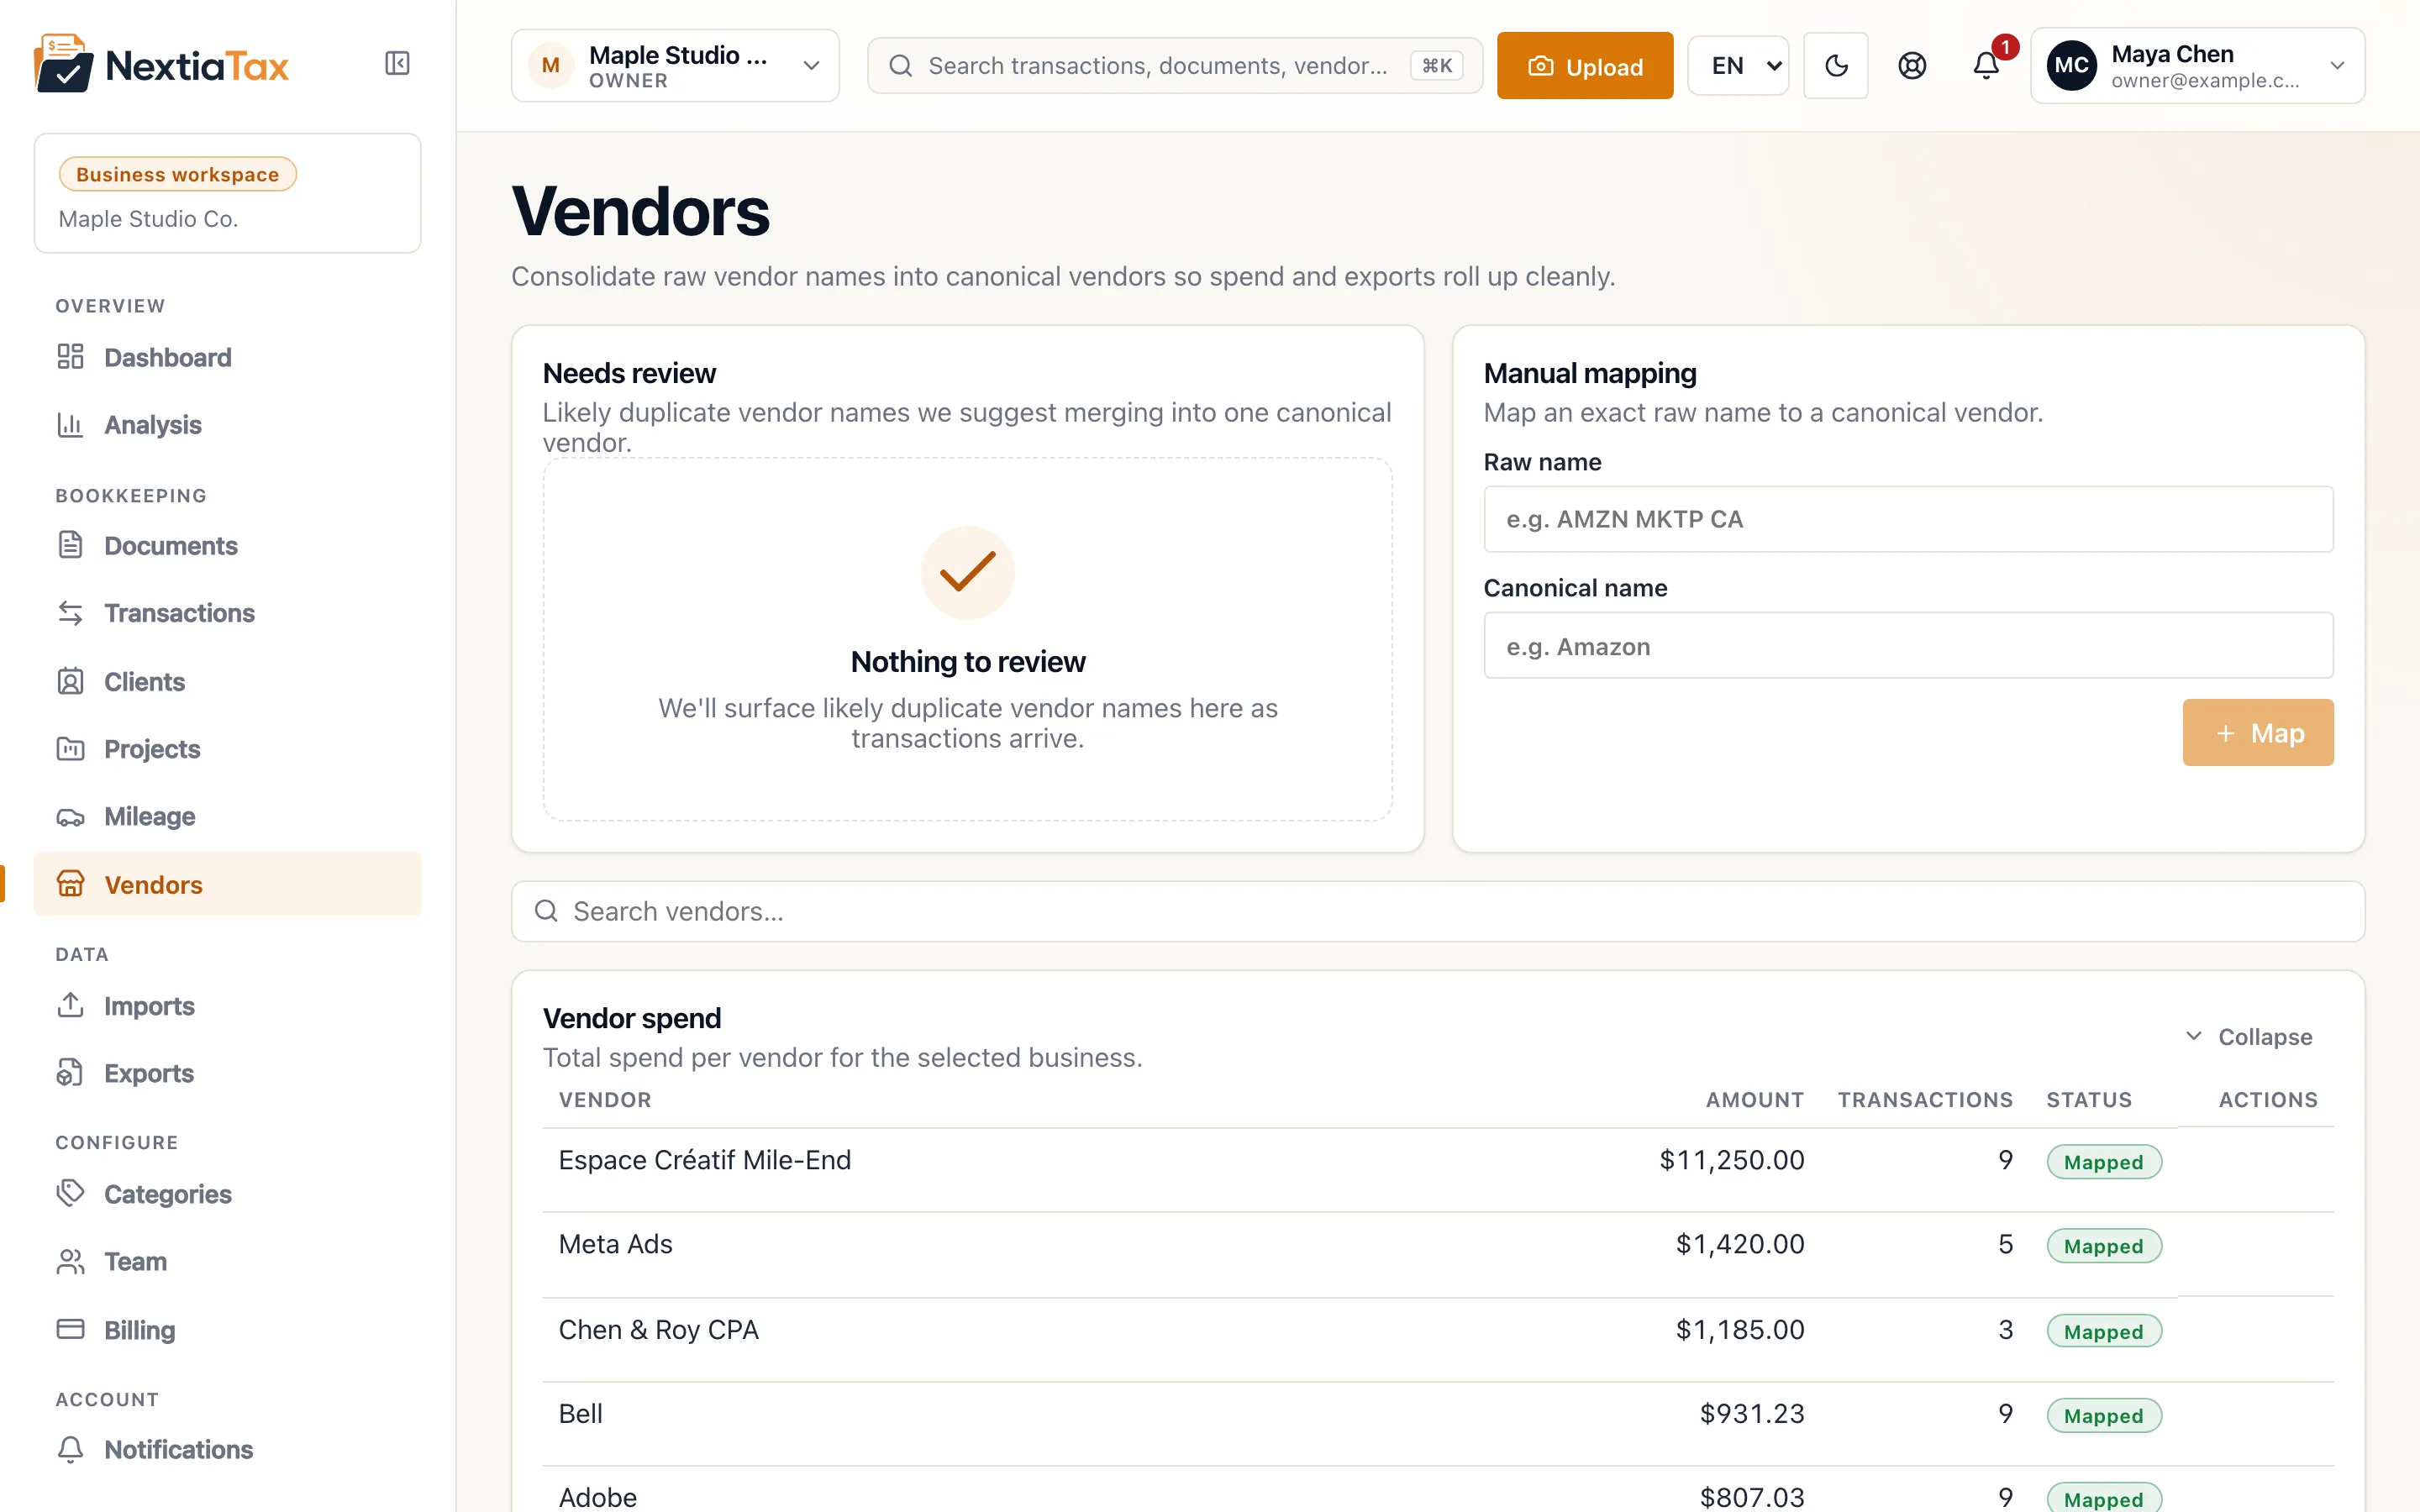Click the NextiaTax logo
2420x1512 pixels.
click(x=161, y=64)
